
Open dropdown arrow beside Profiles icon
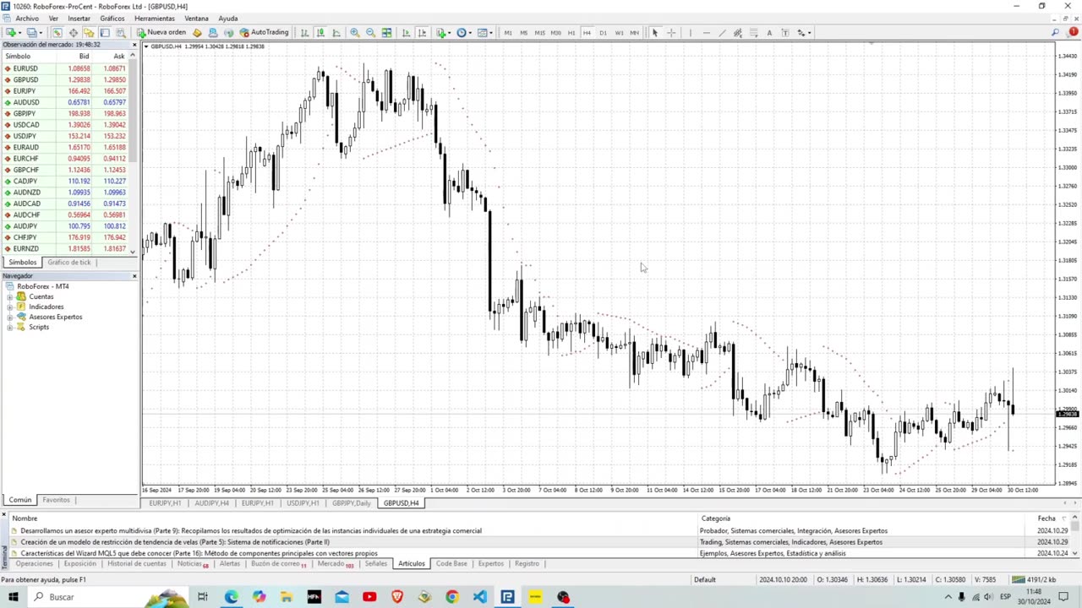pos(41,32)
